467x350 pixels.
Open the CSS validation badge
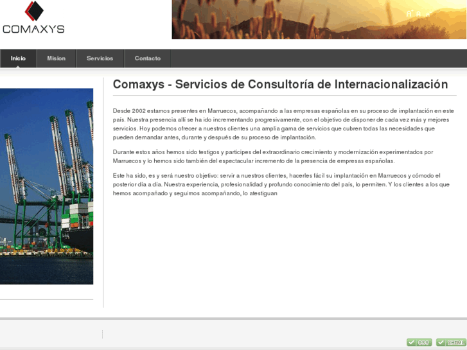click(419, 342)
